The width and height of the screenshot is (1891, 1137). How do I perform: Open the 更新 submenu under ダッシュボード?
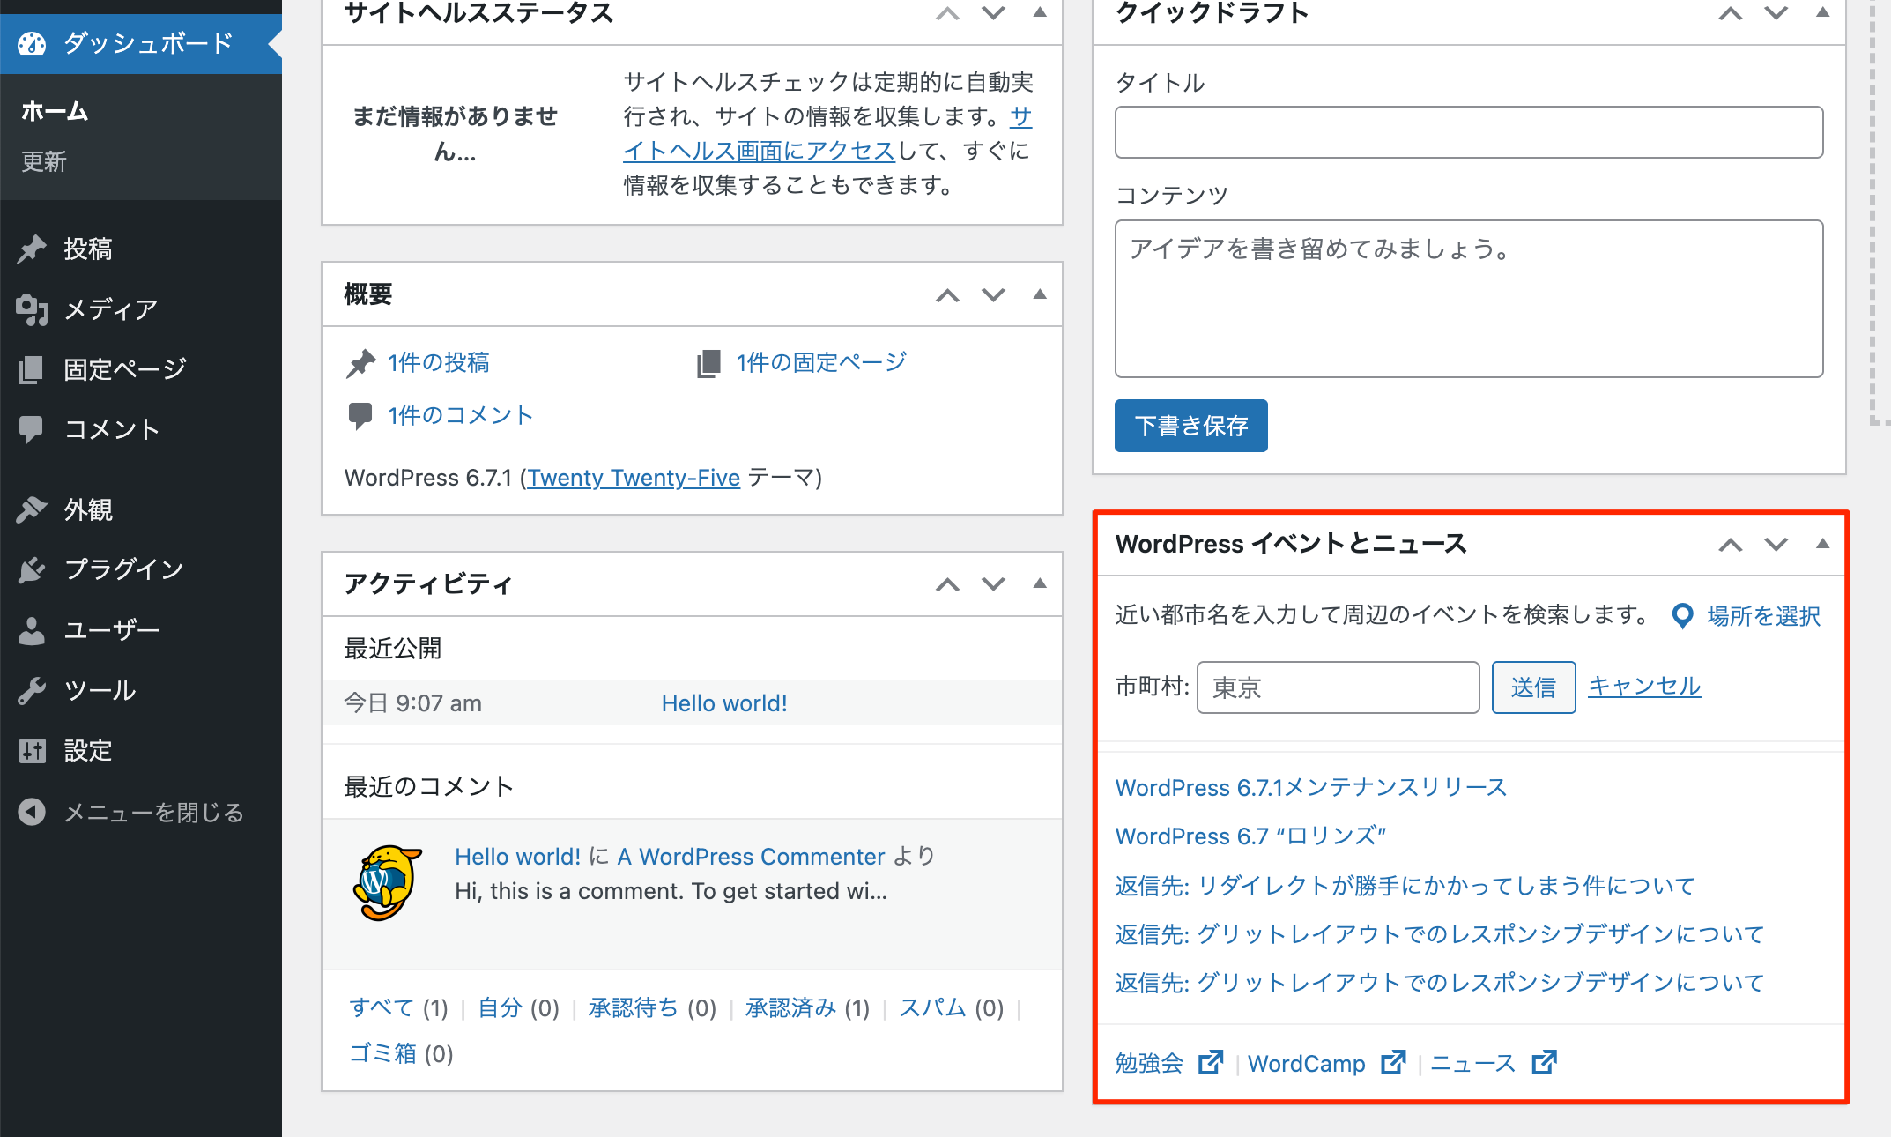point(44,161)
